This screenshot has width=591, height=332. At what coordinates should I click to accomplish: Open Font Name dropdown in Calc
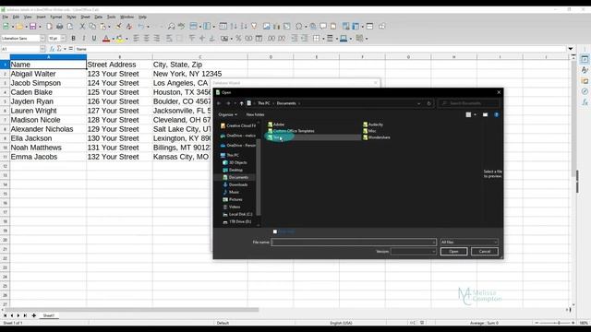42,39
